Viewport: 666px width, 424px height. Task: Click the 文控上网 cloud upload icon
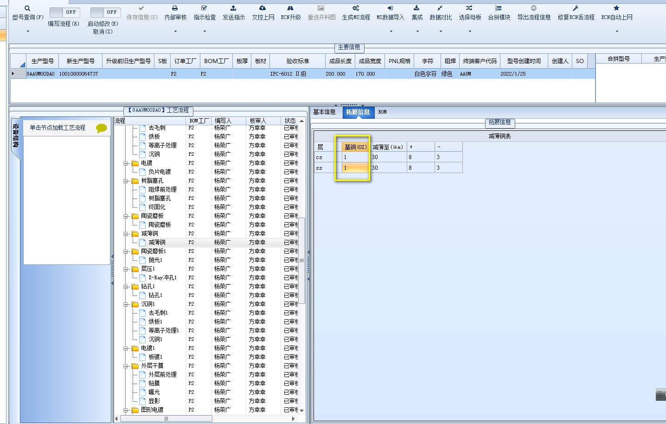tap(263, 8)
